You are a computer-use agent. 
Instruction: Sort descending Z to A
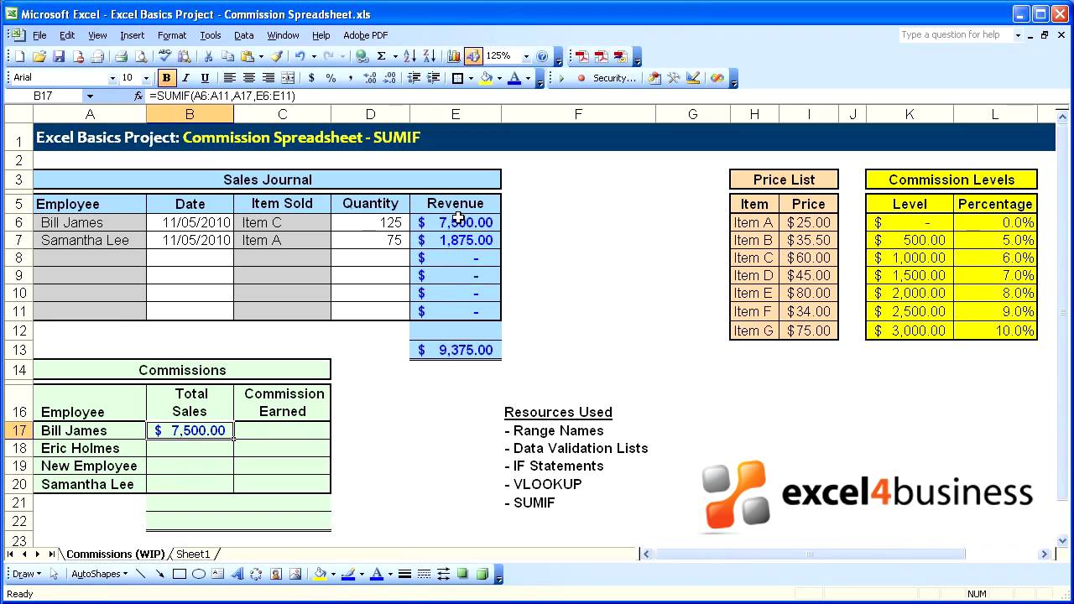tap(430, 56)
